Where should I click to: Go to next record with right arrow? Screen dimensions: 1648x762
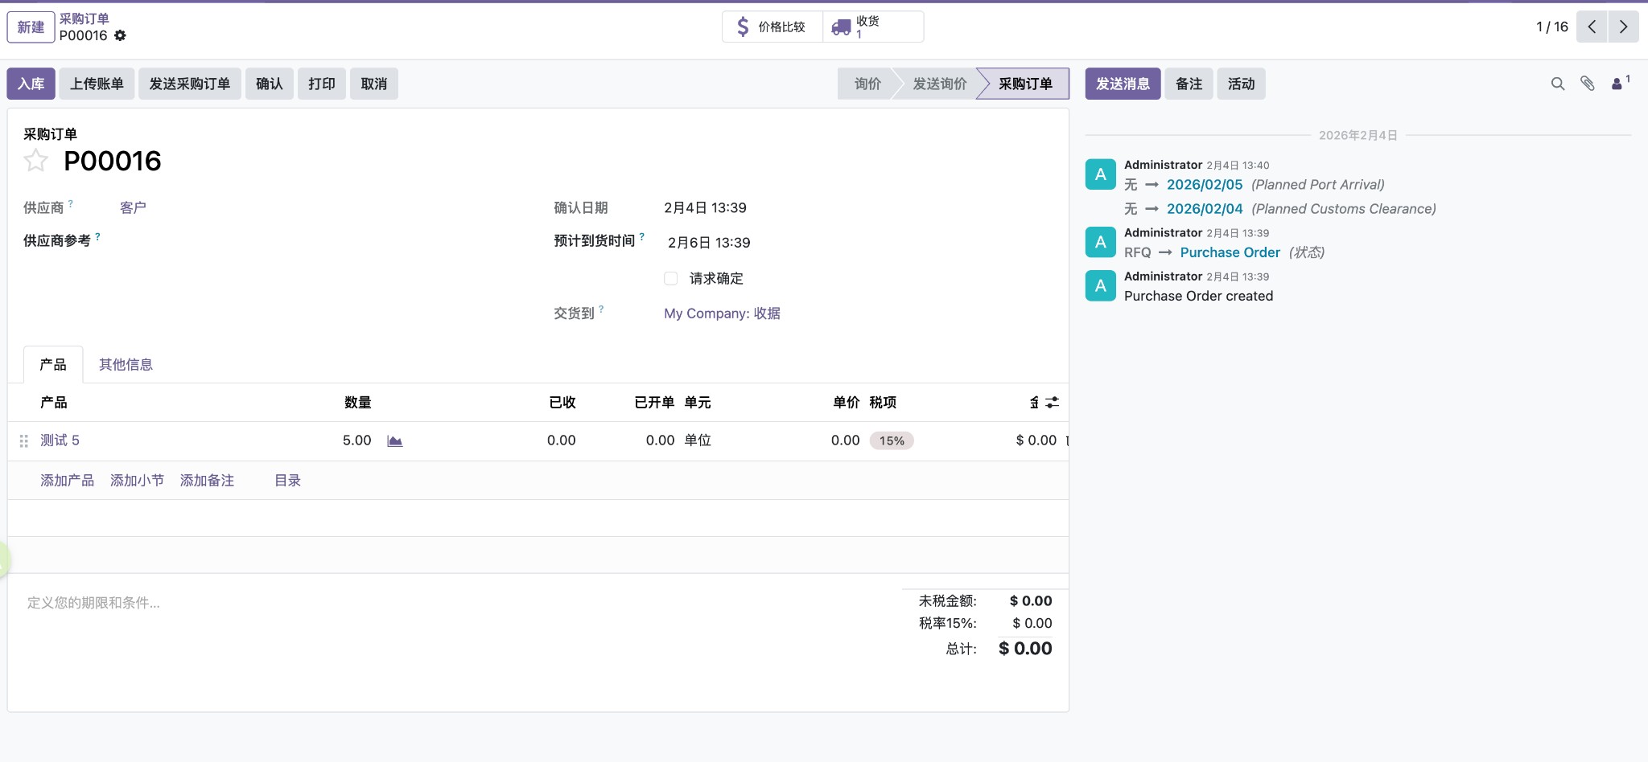(1623, 27)
